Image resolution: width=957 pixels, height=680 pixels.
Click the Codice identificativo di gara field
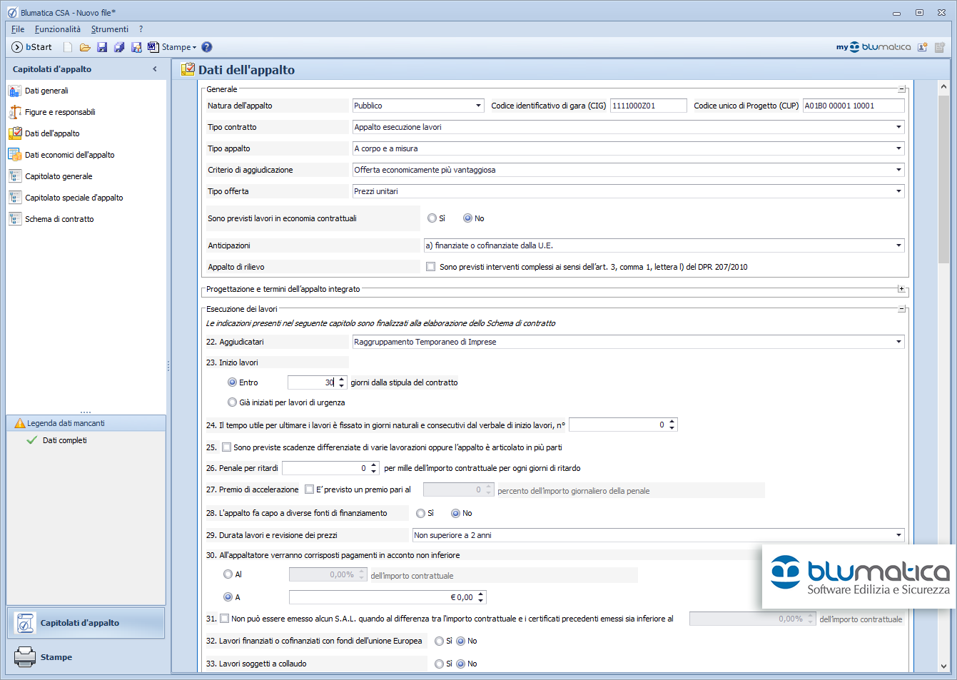coord(648,106)
